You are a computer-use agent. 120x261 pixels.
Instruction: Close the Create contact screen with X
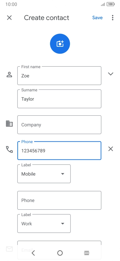[9, 18]
